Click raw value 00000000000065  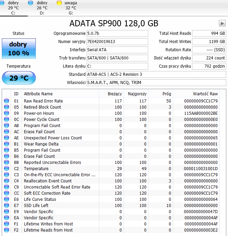click(201, 138)
